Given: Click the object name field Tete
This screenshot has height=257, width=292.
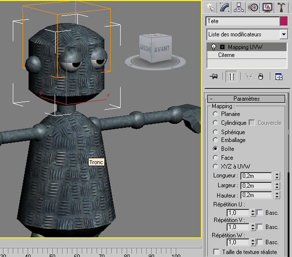Looking at the screenshot, I should coord(242,21).
